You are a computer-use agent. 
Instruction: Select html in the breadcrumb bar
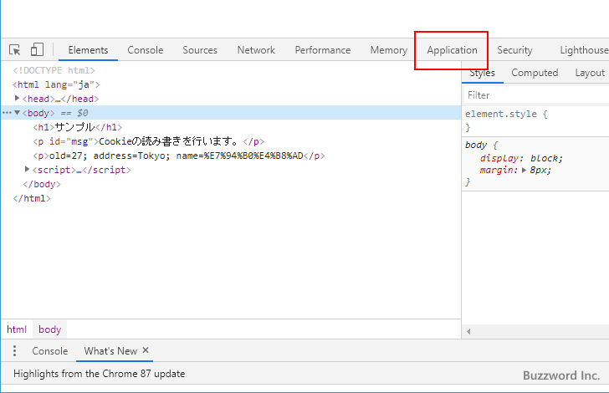click(17, 329)
